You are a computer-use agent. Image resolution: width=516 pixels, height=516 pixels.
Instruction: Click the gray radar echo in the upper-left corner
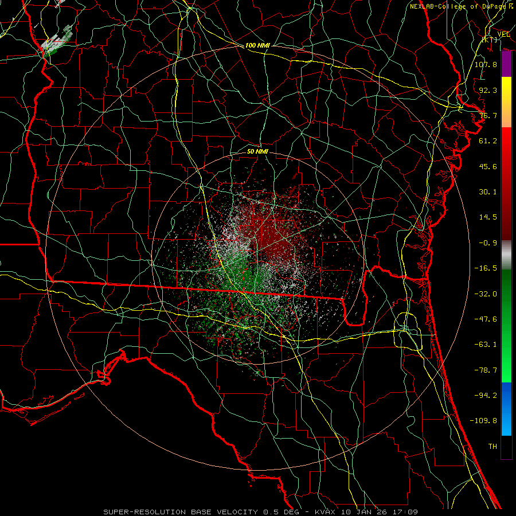click(57, 41)
